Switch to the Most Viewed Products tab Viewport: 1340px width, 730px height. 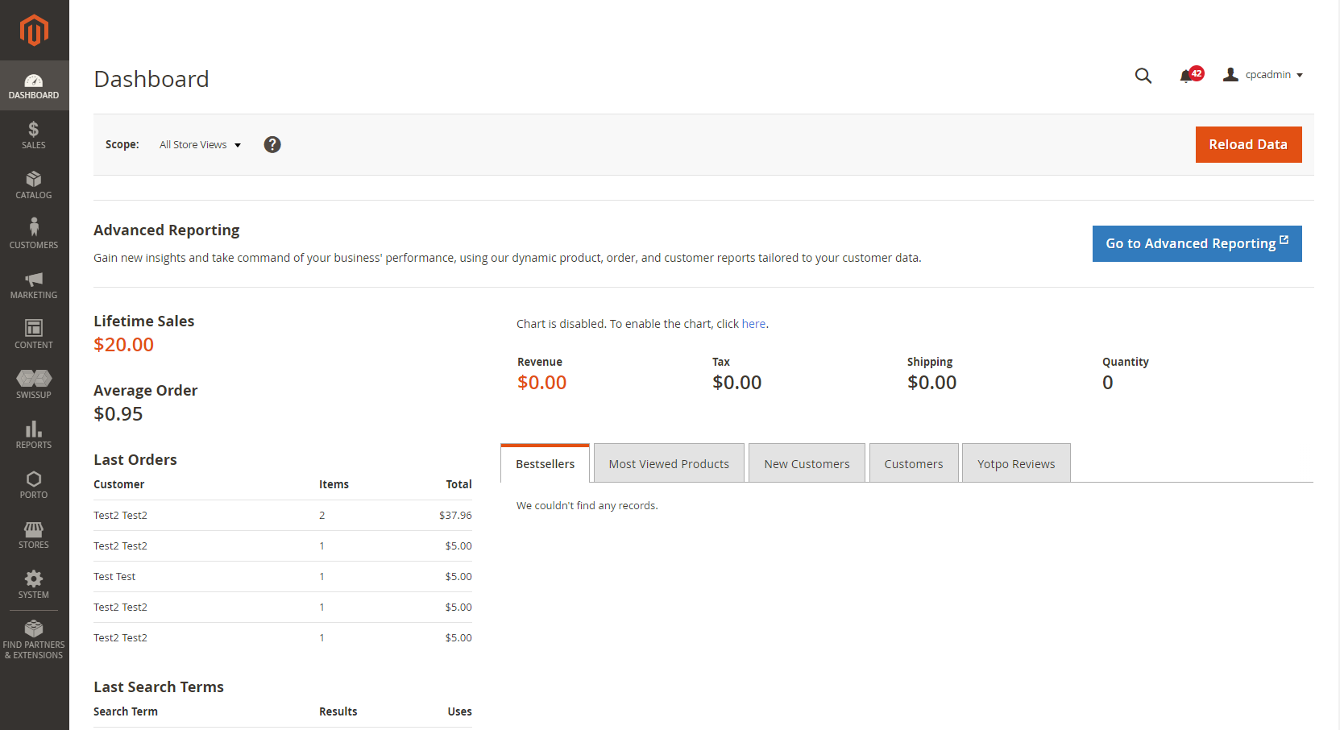[669, 463]
